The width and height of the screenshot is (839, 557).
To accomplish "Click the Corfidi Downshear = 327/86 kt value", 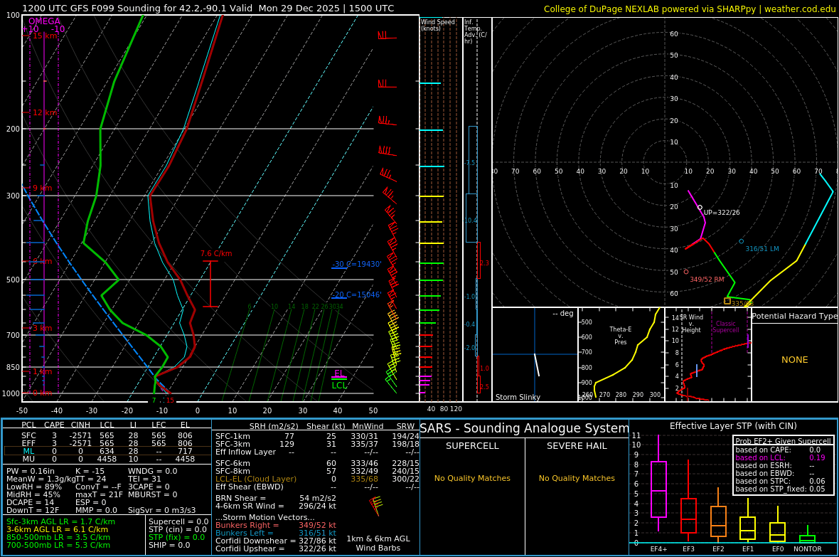I will tap(276, 541).
